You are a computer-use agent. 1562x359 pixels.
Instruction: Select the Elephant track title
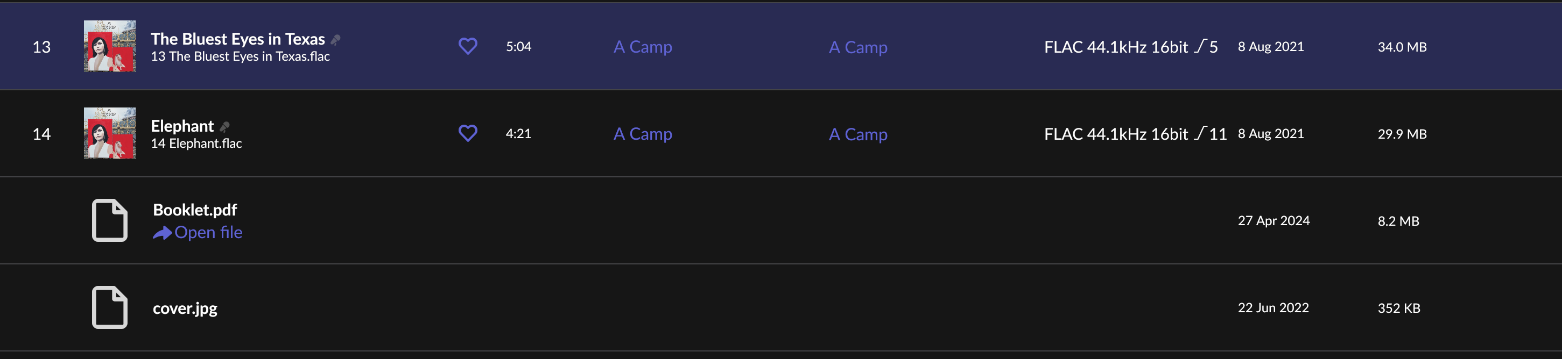tap(182, 126)
